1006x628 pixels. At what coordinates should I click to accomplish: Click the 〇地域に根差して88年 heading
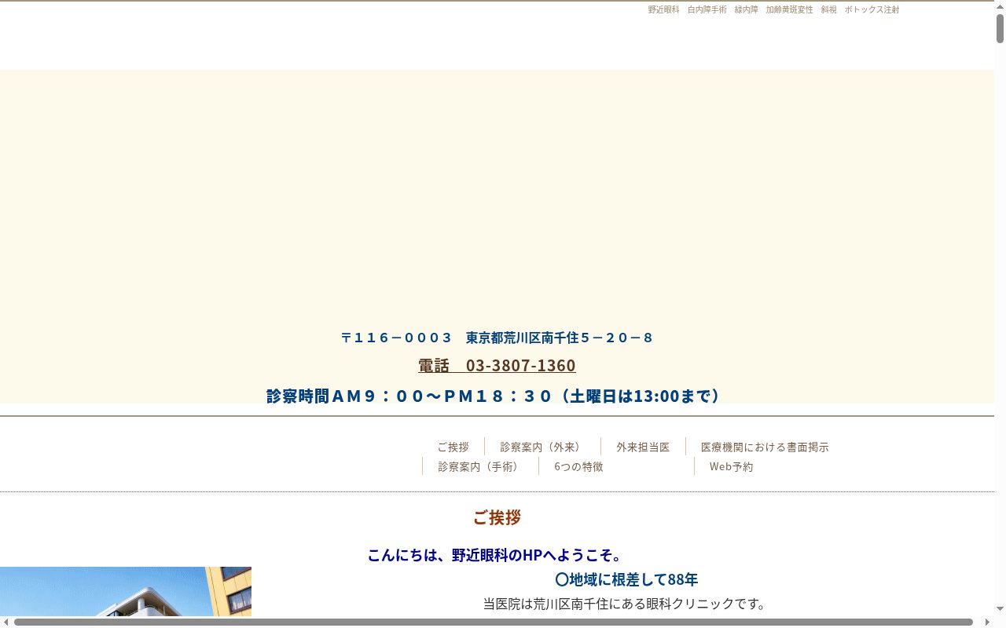click(626, 579)
